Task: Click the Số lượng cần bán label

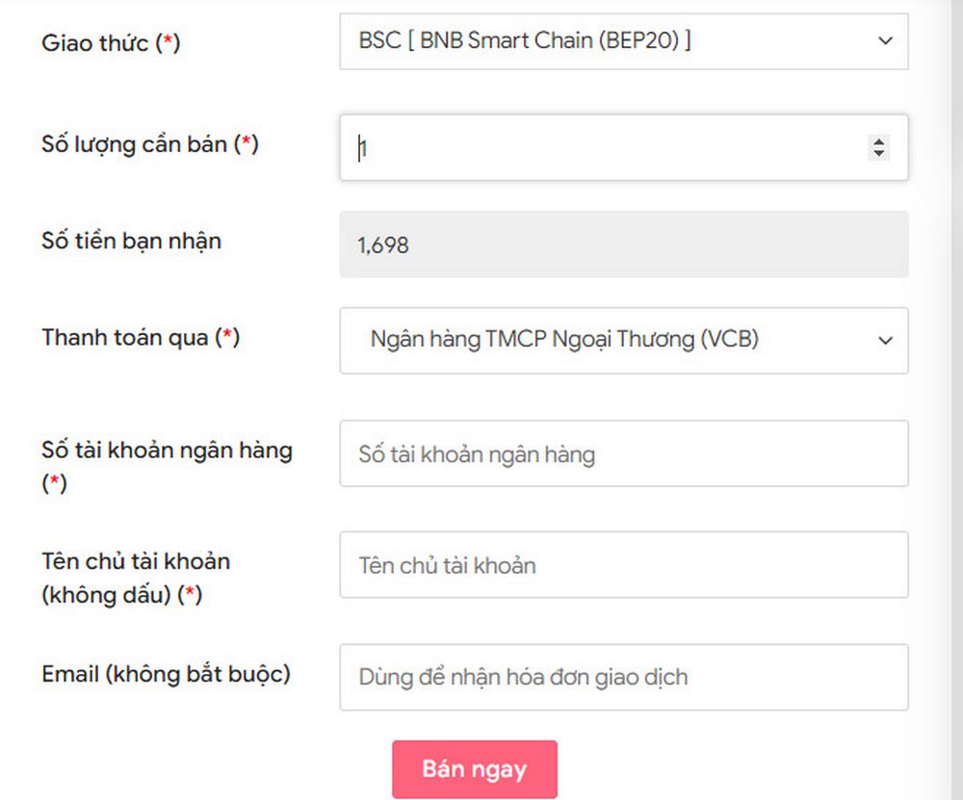Action: (x=136, y=143)
